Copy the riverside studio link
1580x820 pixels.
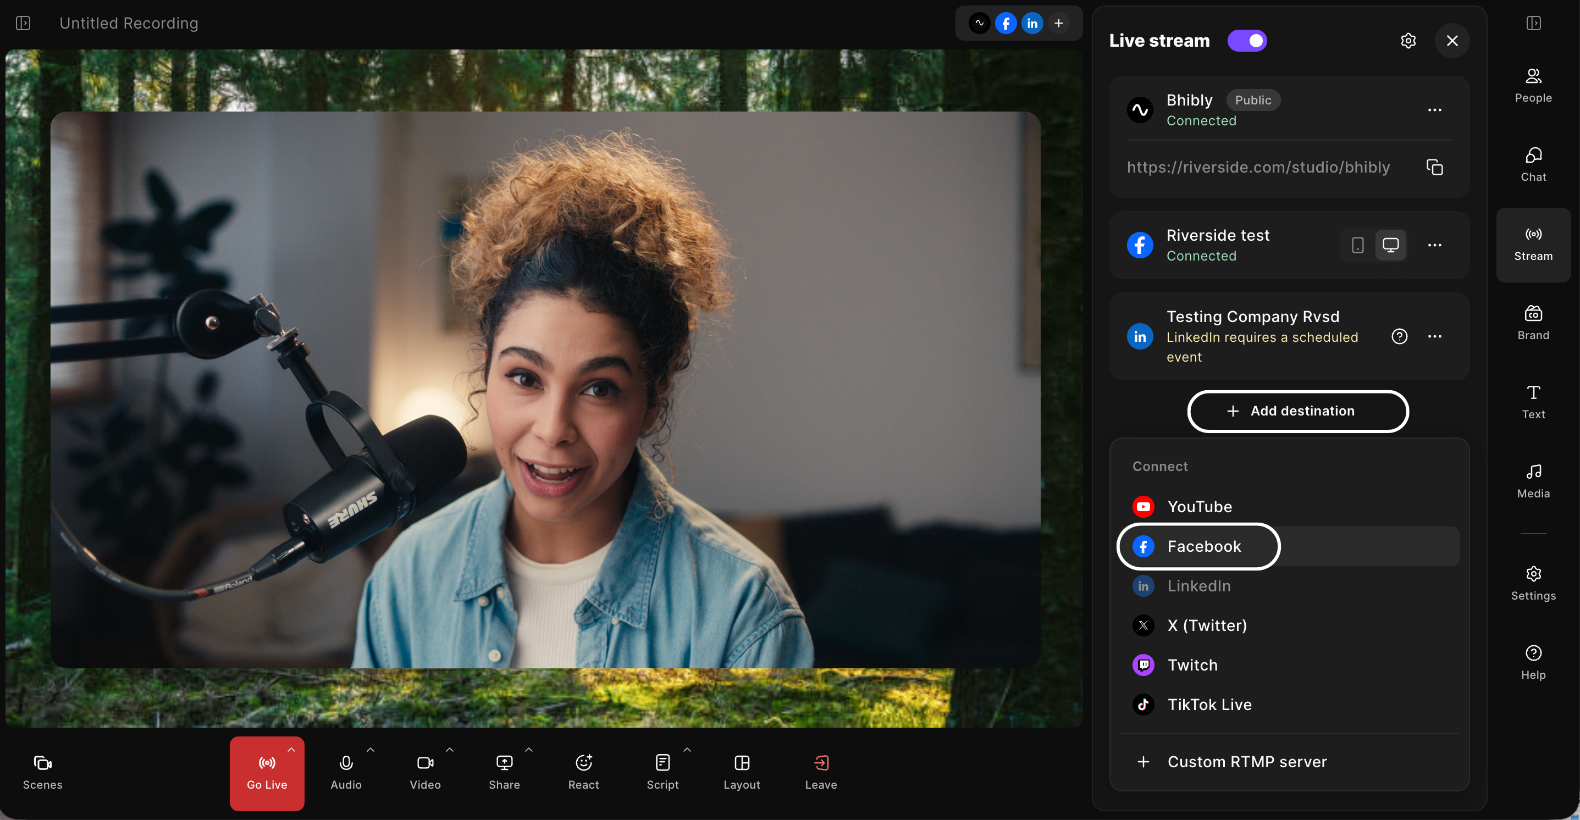(x=1434, y=167)
